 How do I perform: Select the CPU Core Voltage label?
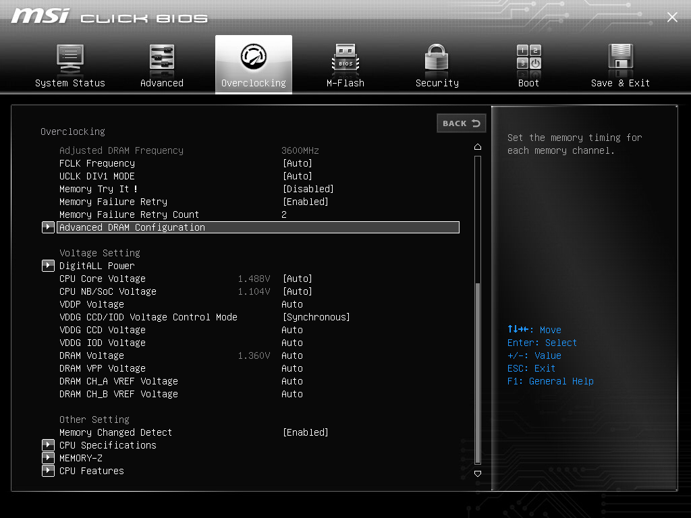tap(103, 279)
